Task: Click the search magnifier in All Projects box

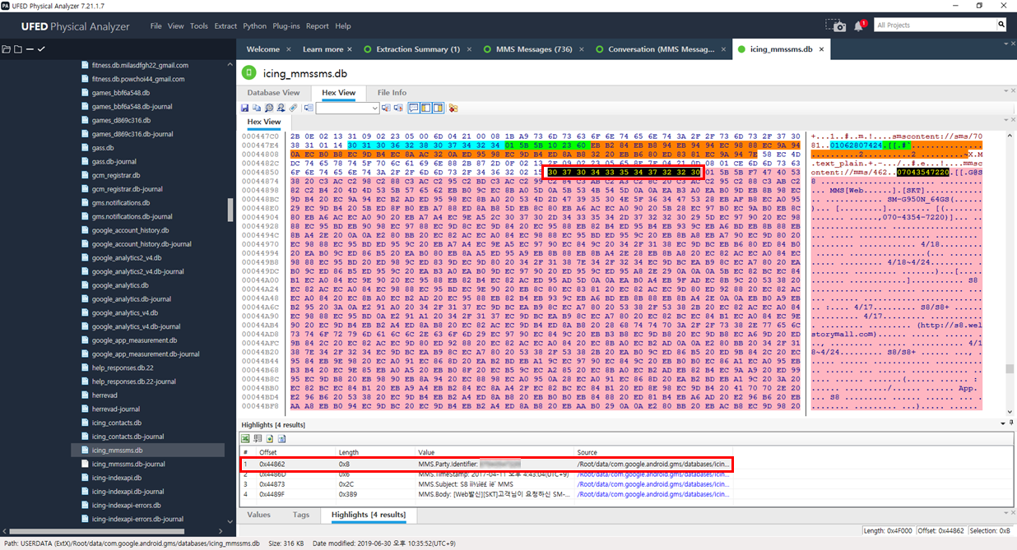Action: pyautogui.click(x=1001, y=25)
